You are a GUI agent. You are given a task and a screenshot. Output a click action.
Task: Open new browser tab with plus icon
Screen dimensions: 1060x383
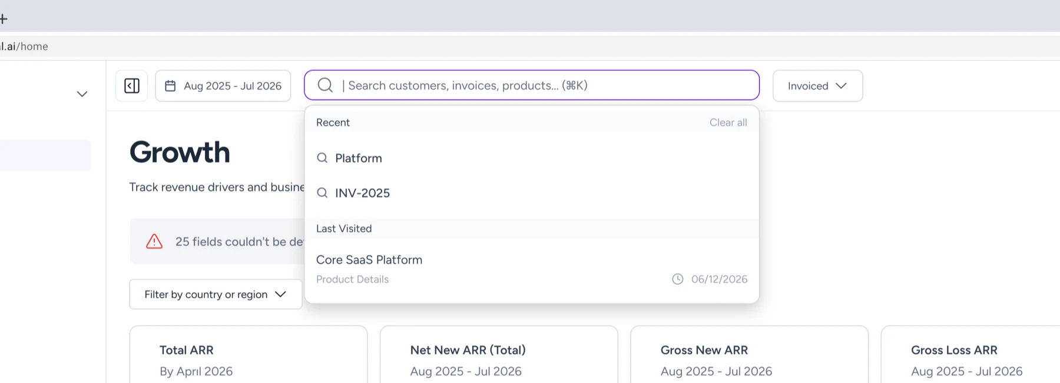(x=4, y=19)
